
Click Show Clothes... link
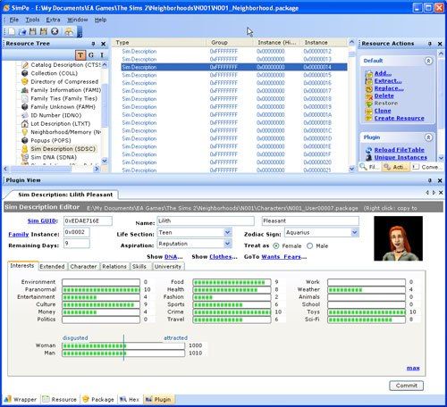[x=223, y=257]
